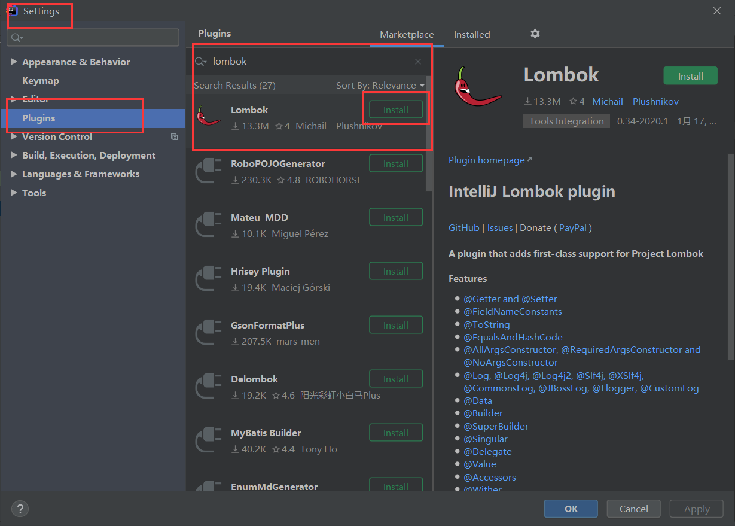
Task: Expand Version Control settings
Action: click(14, 137)
